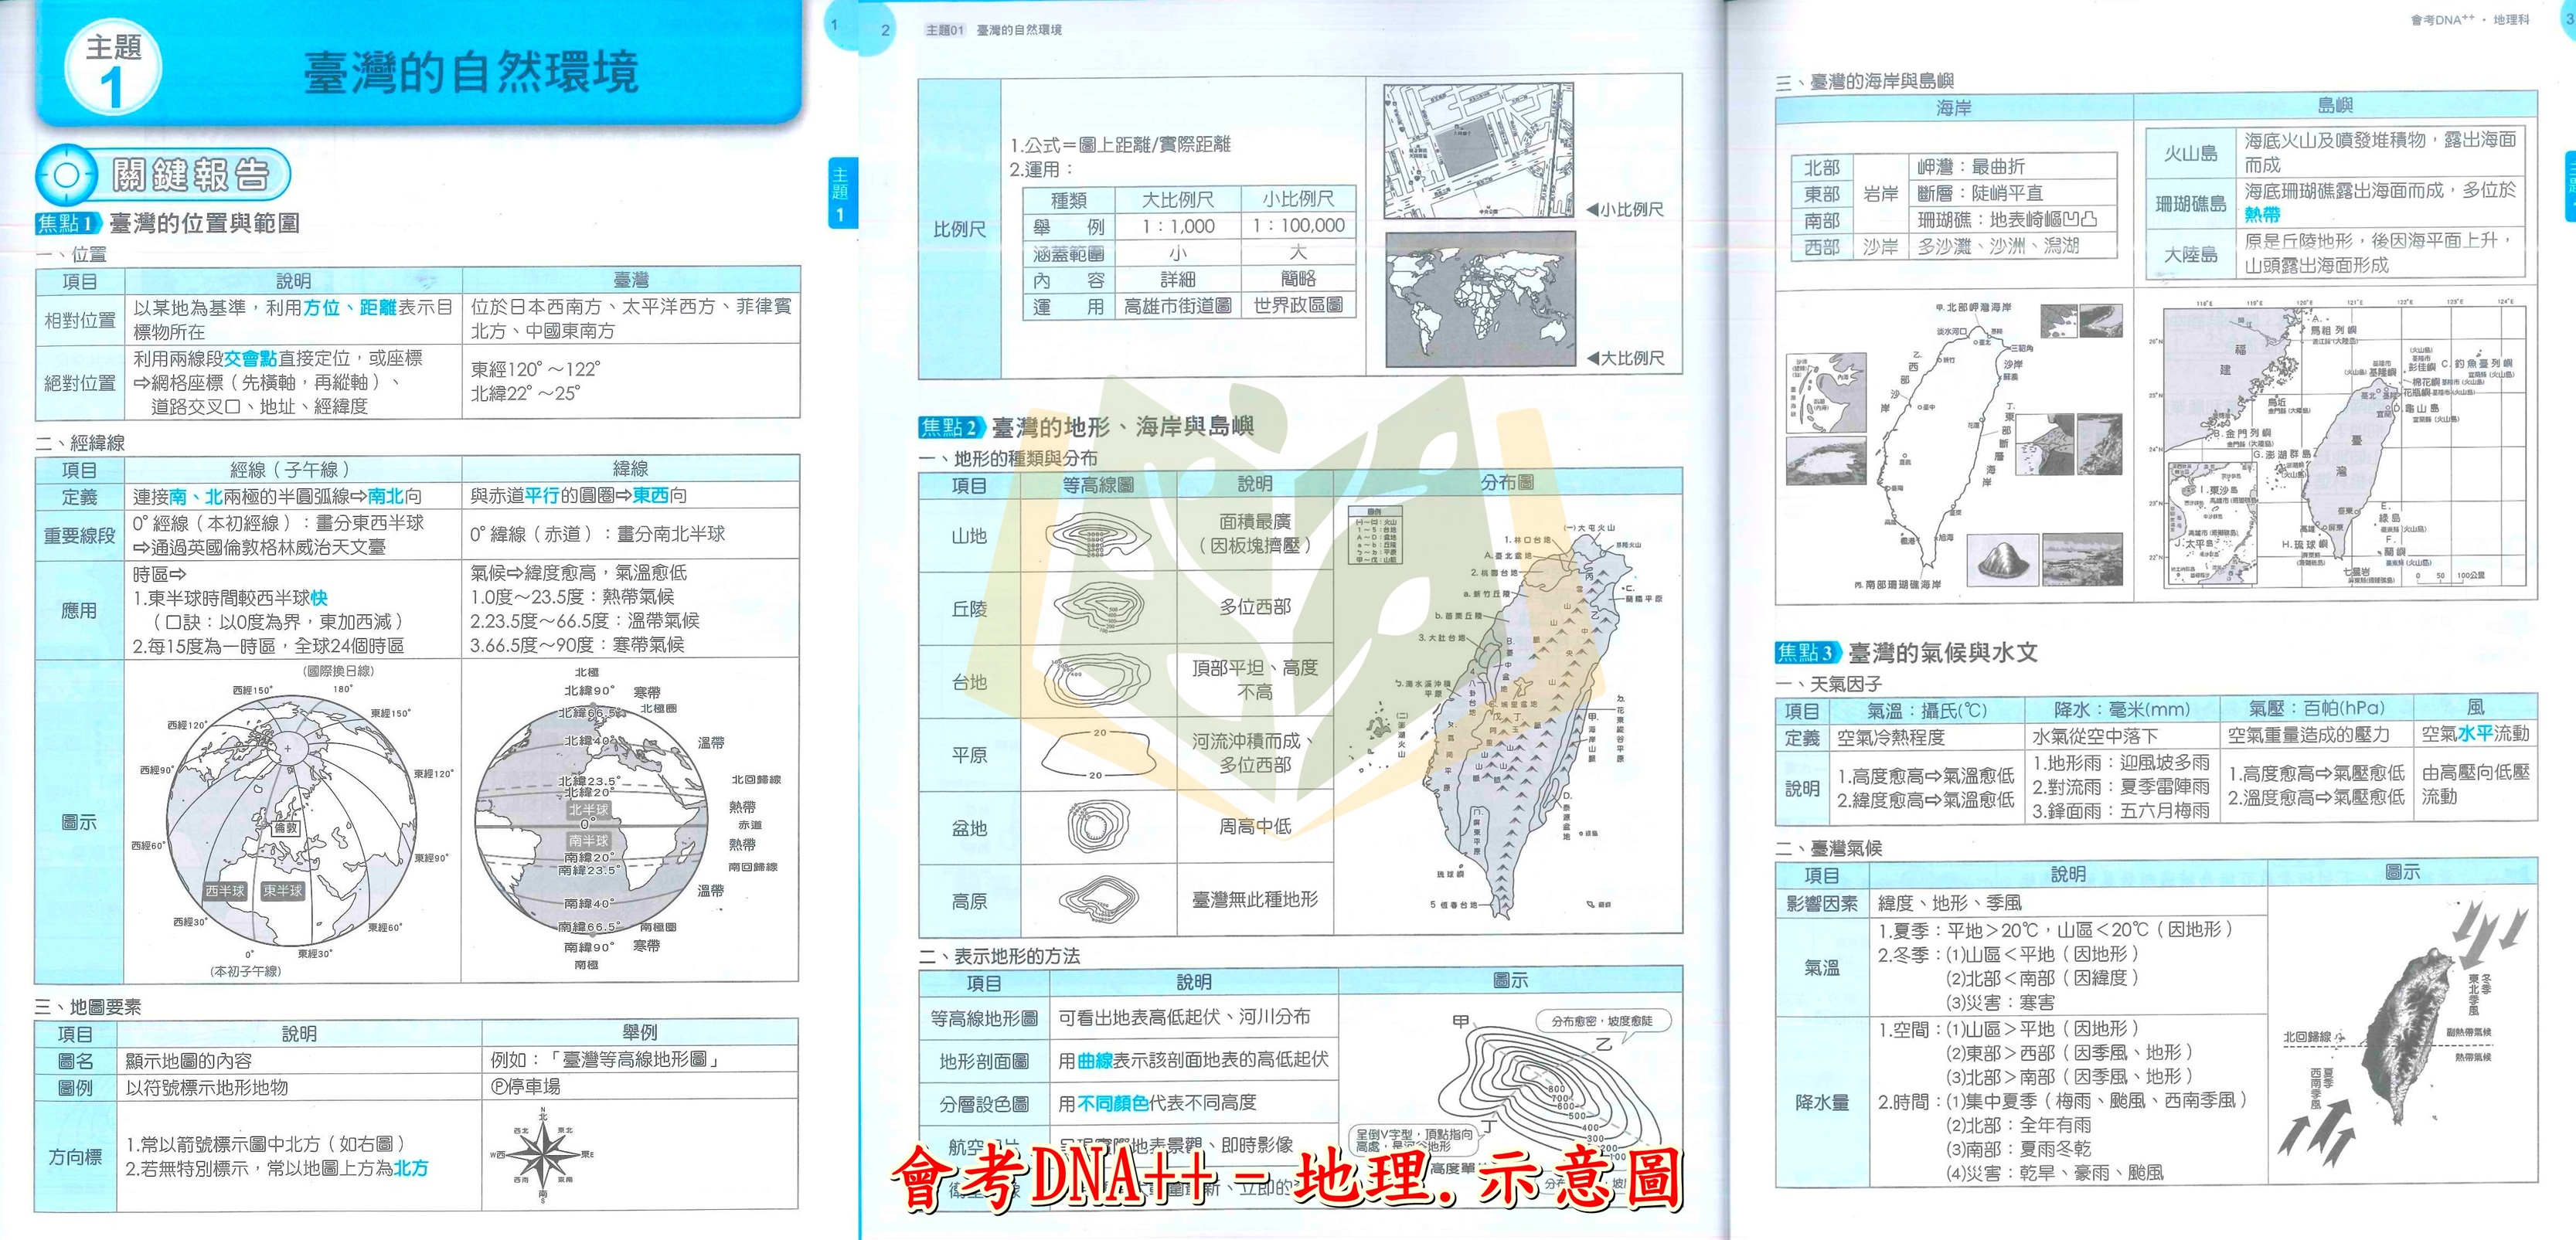Click the compass rose direction icon

pos(542,1155)
